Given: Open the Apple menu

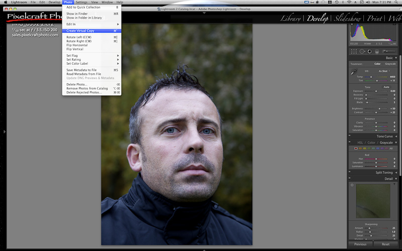Looking at the screenshot, I should [6, 2].
